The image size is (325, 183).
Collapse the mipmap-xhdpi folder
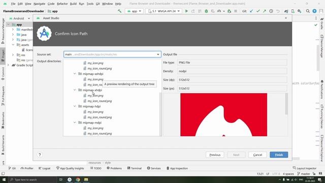click(75, 90)
